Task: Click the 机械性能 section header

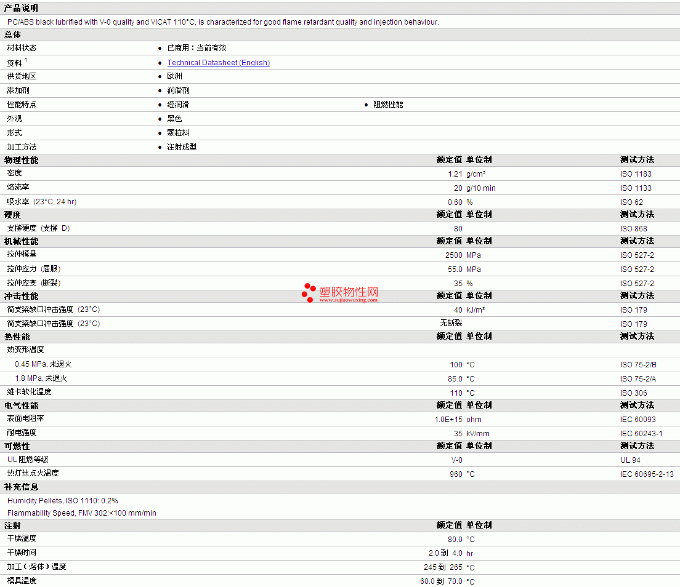Action: pos(21,242)
